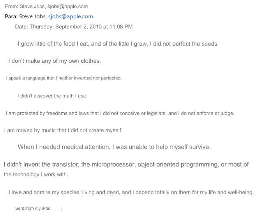Click the line mentioning the transistor and microprocessor
Screen dimensions: 265x216
click(x=126, y=165)
